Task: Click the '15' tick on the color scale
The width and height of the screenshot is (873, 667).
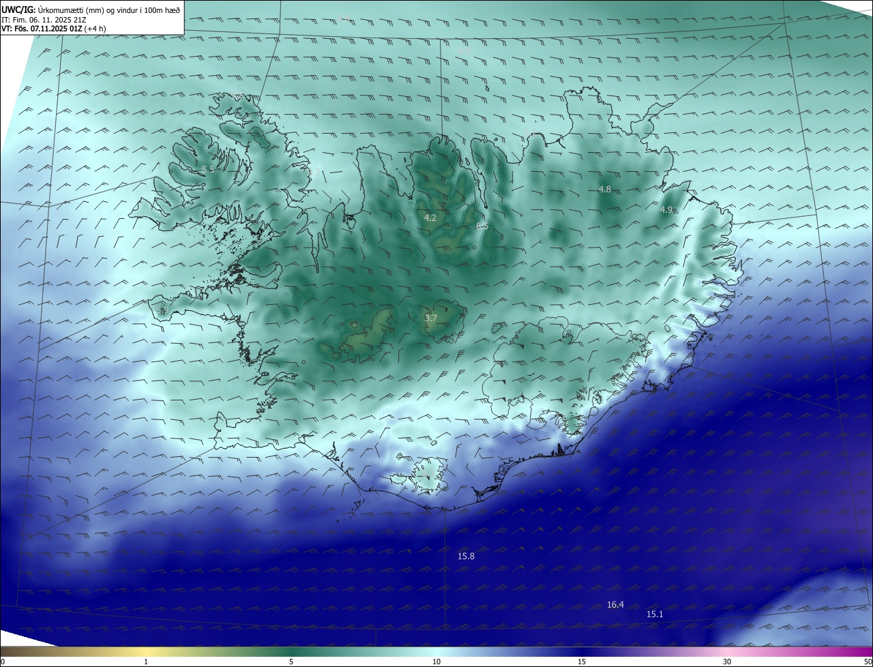Action: tap(582, 662)
